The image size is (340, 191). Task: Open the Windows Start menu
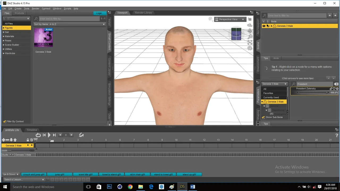coord(5,187)
